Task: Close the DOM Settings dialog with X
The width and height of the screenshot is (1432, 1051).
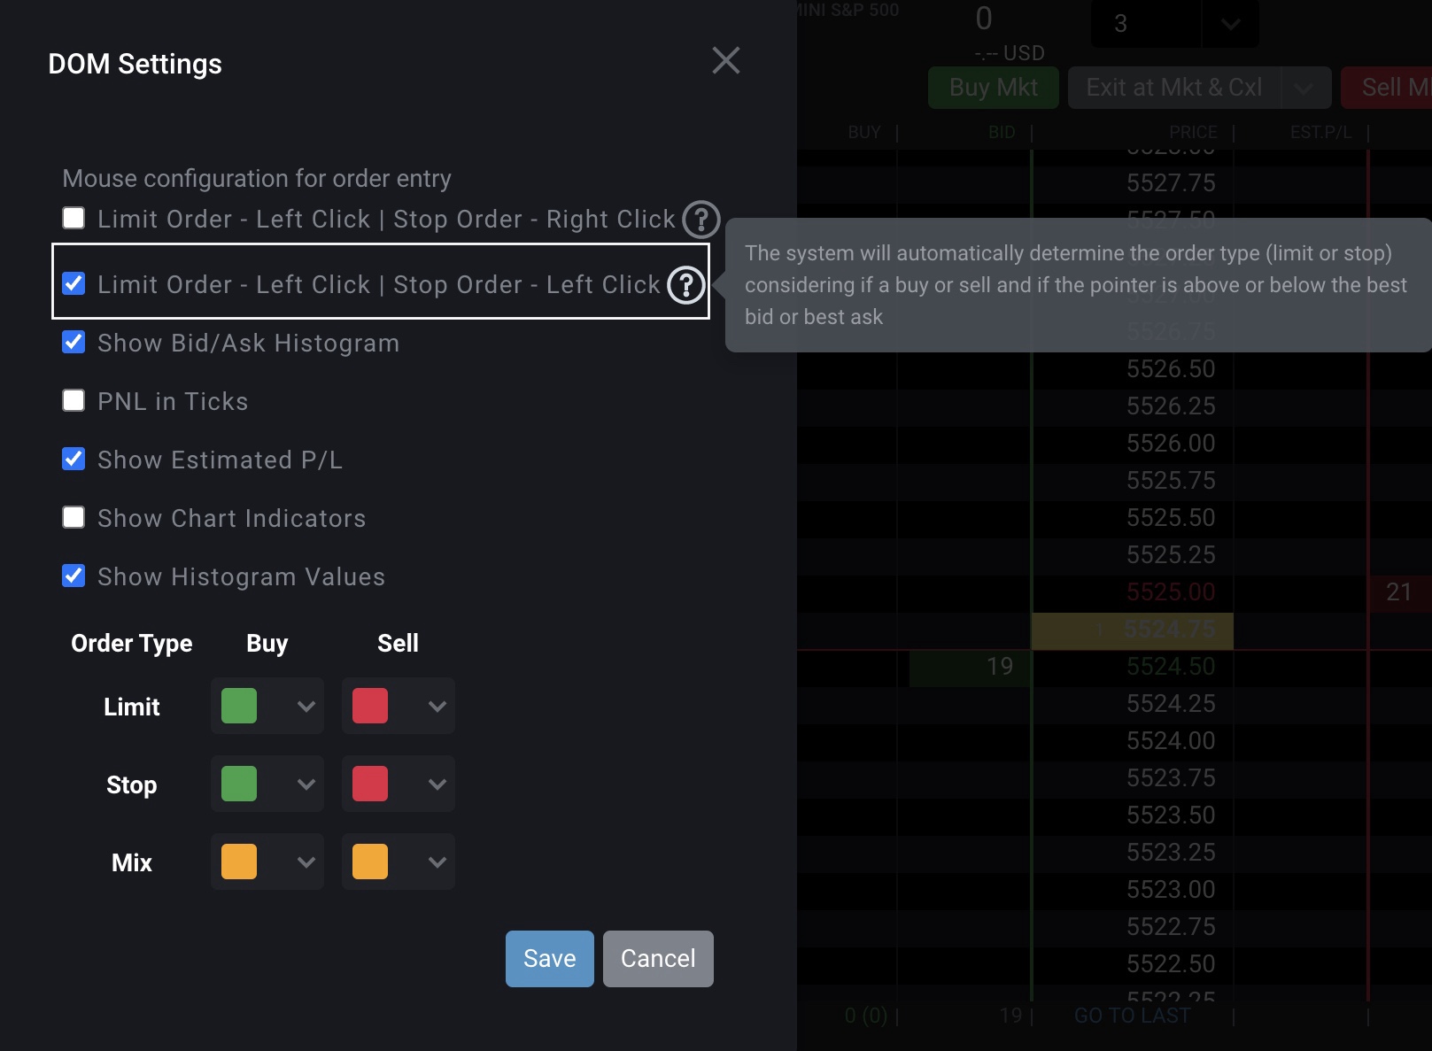Action: coord(725,61)
